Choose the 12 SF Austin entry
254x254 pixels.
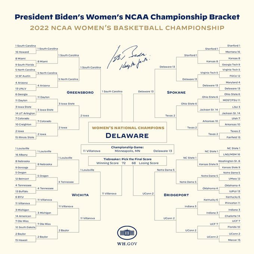click(24, 76)
